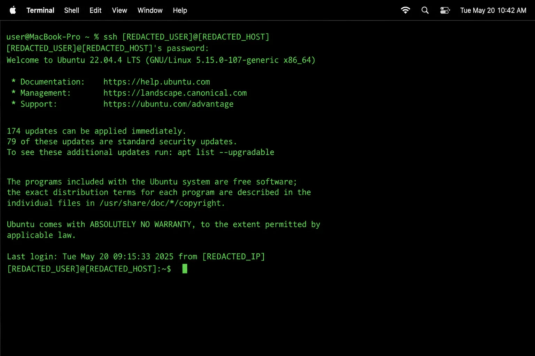Image resolution: width=535 pixels, height=356 pixels.
Task: Open the Shell menu
Action: click(x=71, y=10)
